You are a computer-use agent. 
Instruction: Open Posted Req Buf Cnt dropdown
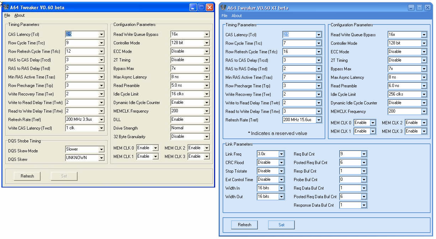tap(364, 163)
